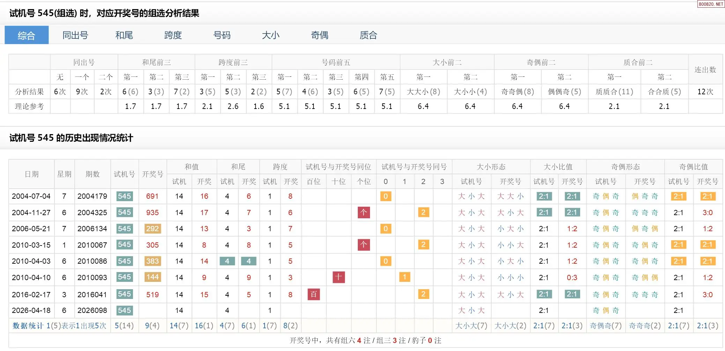Click the 数据统计 label in the summary row
Viewport: 725px width, 351px height.
[x=28, y=326]
